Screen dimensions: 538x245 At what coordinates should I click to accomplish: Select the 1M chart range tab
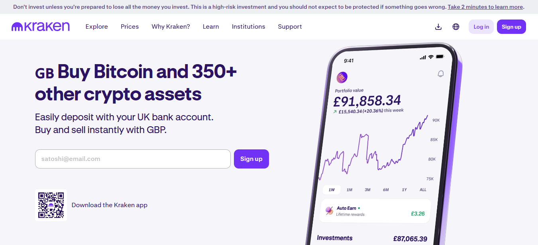[350, 190]
